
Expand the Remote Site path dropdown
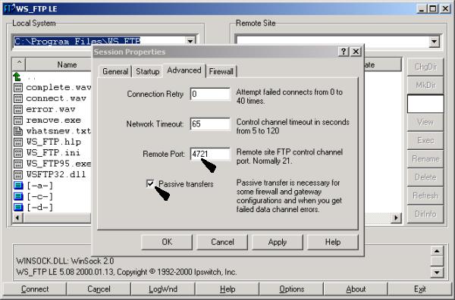434,42
